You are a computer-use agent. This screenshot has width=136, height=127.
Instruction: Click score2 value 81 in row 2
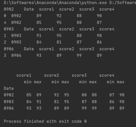click(59, 42)
